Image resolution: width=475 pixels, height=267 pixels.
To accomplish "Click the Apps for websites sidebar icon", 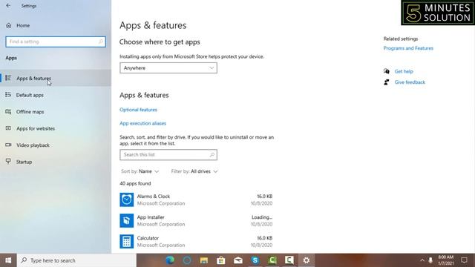I will [8, 128].
